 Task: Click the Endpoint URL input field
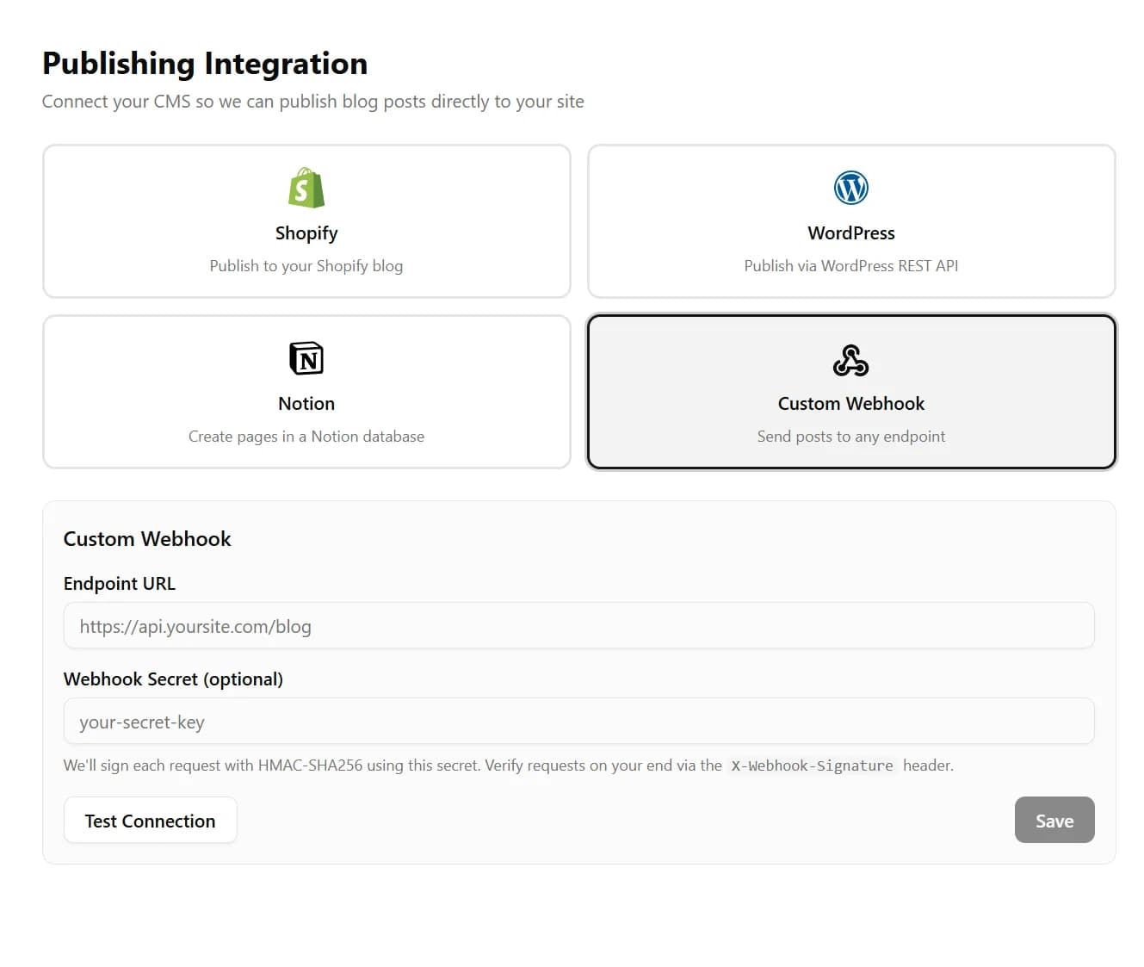578,626
